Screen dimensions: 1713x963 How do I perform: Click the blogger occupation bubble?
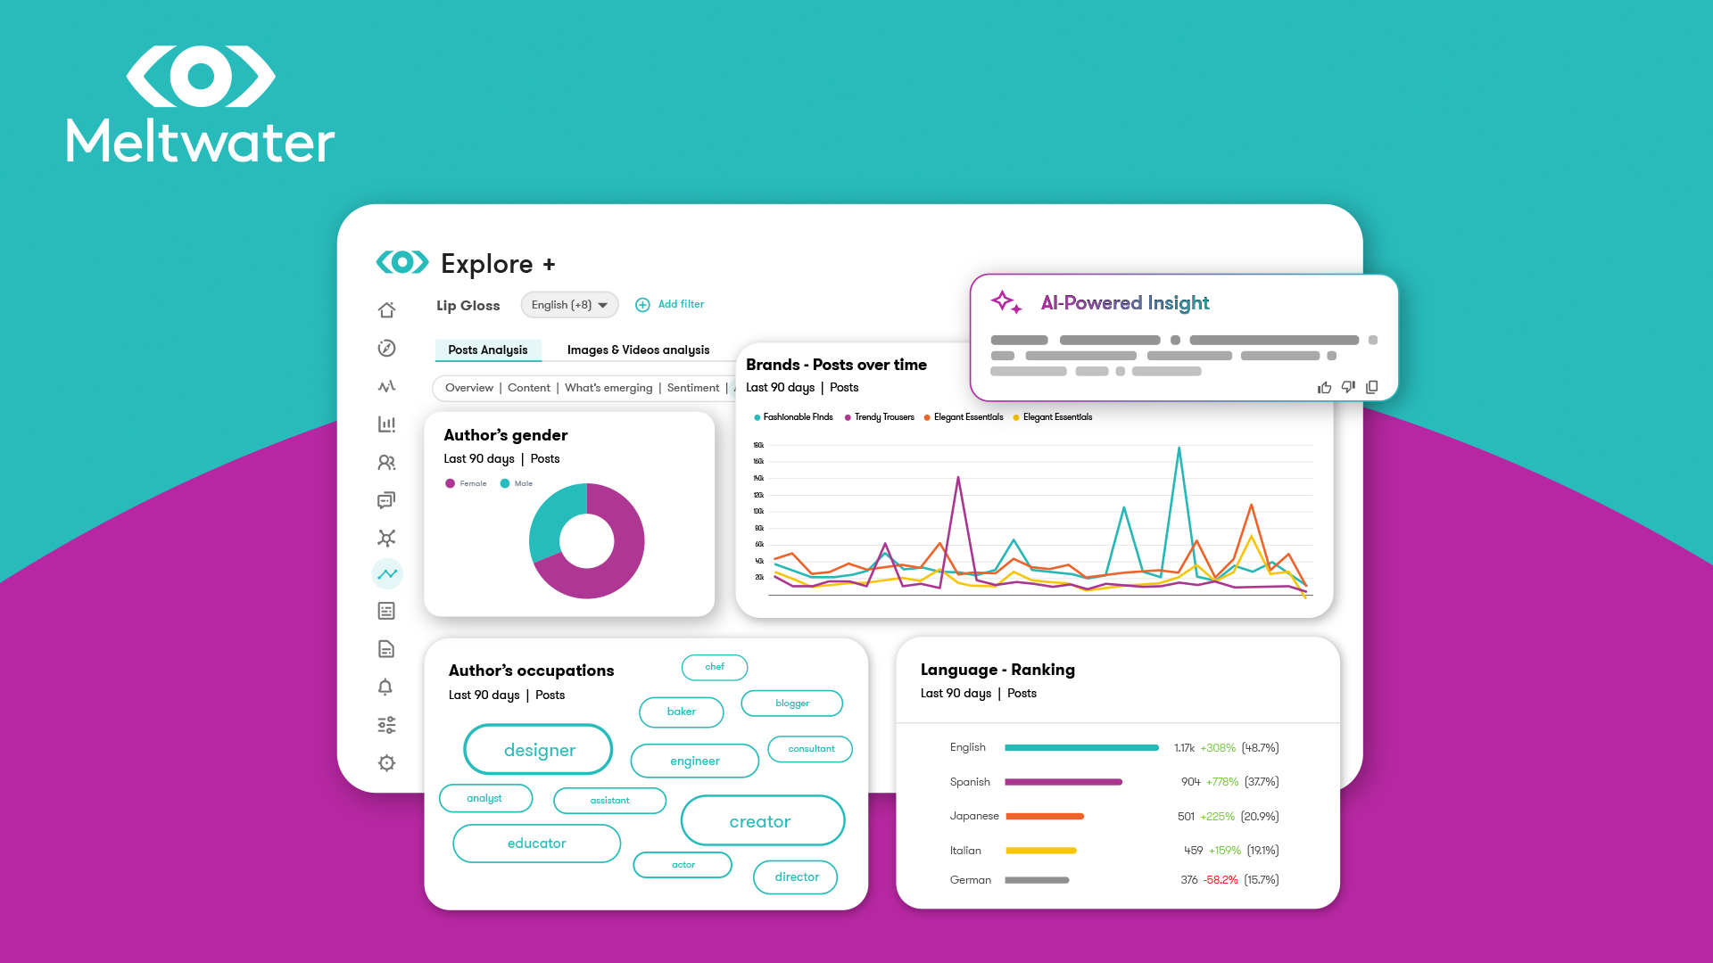coord(792,704)
